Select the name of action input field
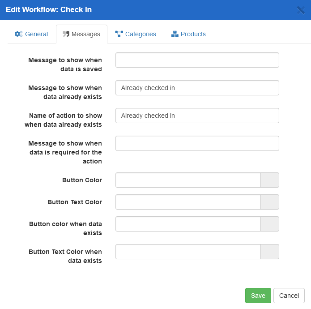This screenshot has height=309, width=311. coord(197,116)
